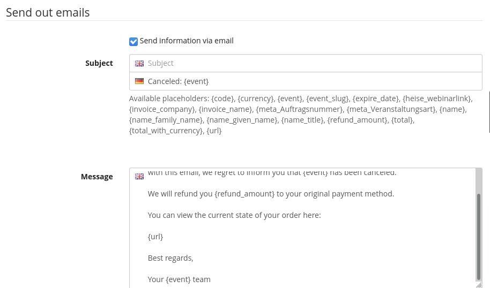
Task: Click the Message box vertical scrollbar thumb
Action: click(x=478, y=236)
